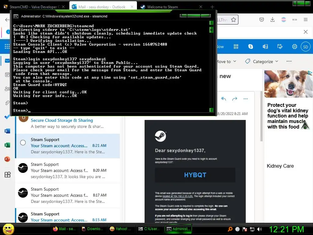Close the Welcome to Steam tab

tap(201, 7)
